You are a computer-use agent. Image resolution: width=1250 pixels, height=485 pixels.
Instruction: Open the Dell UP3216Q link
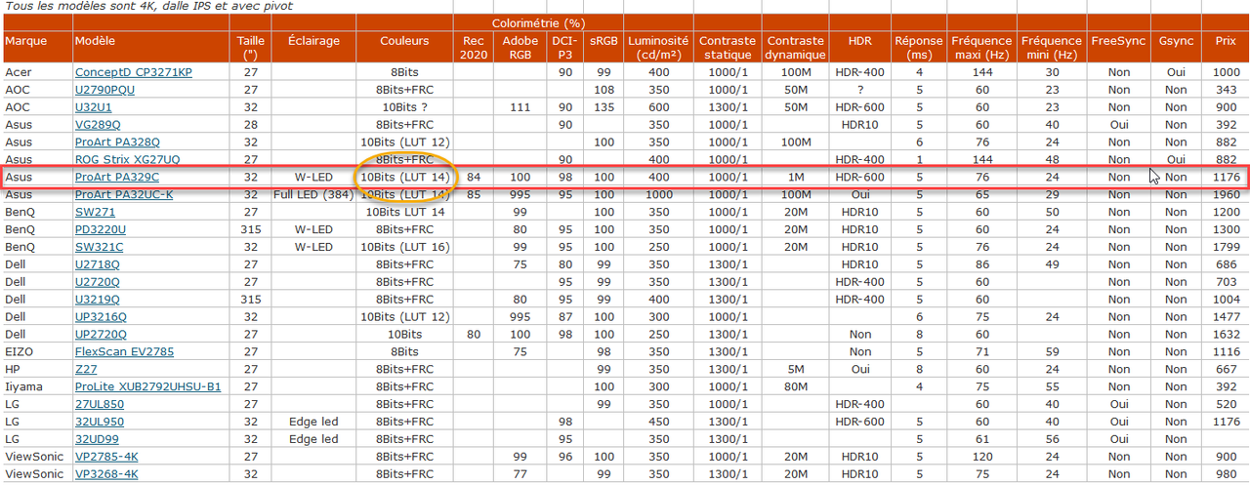[x=102, y=317]
